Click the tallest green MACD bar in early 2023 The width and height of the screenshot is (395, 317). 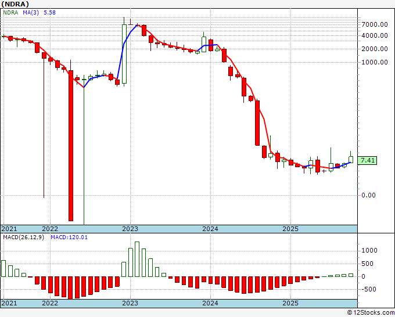(x=137, y=259)
